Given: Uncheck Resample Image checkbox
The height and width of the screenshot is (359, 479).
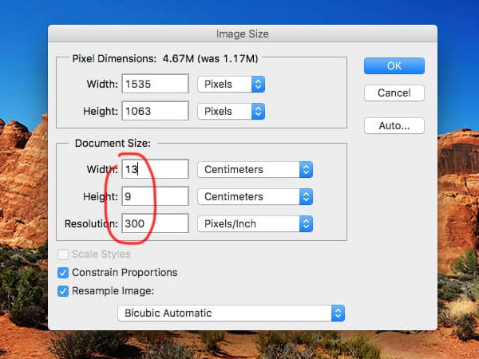Looking at the screenshot, I should coord(63,291).
